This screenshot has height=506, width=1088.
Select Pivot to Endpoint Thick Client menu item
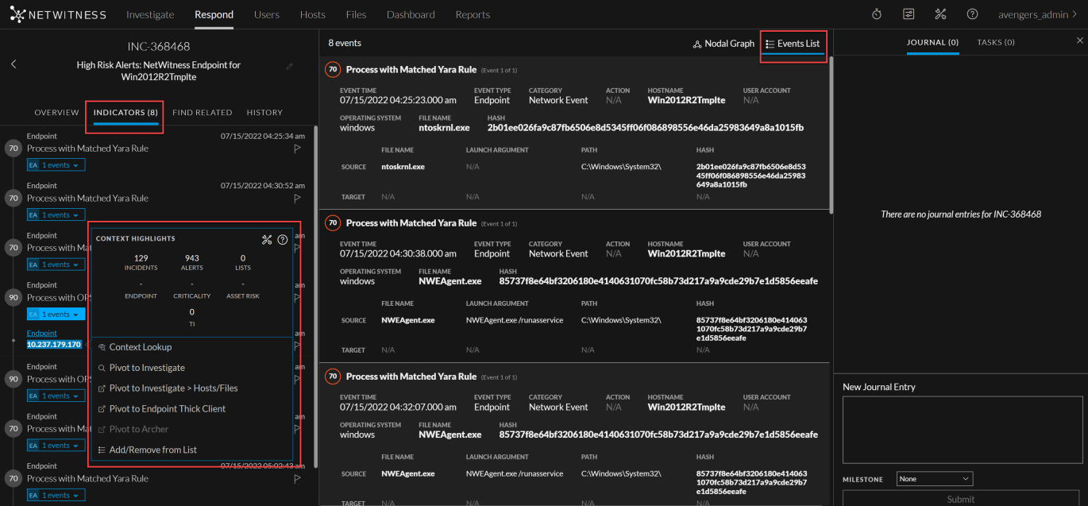tap(167, 409)
